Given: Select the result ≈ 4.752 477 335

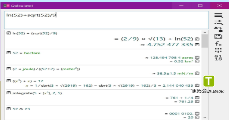Looking at the screenshot, I should click(x=167, y=45).
